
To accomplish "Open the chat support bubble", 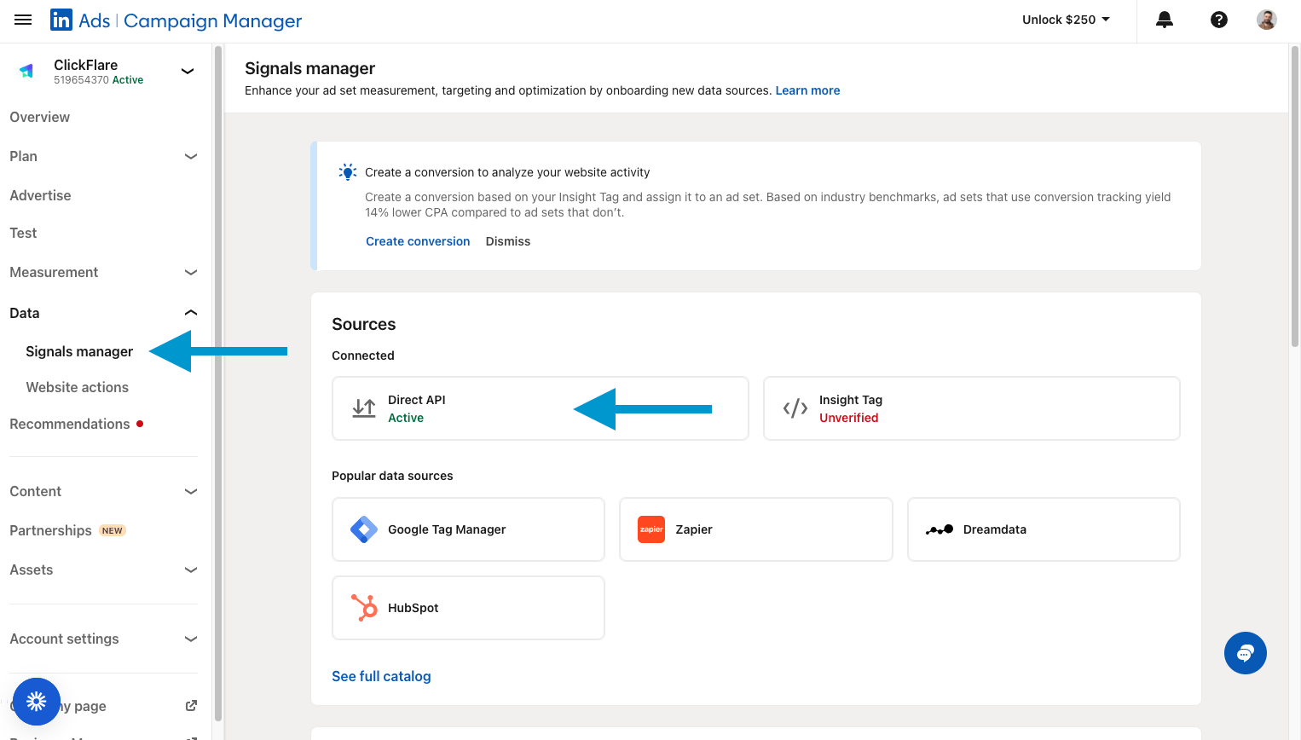I will tap(1245, 653).
